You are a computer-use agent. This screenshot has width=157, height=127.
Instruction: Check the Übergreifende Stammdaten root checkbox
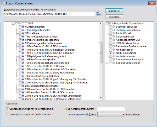[x=107, y=23]
